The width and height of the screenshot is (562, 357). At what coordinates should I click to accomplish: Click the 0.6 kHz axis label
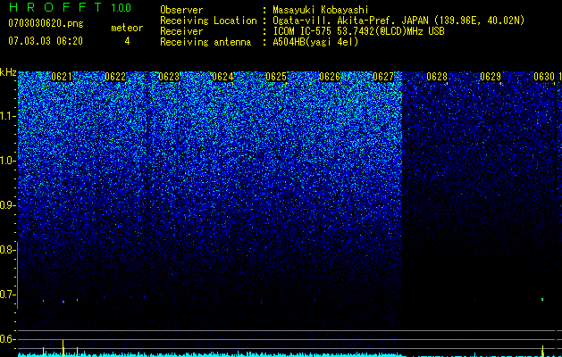point(7,339)
